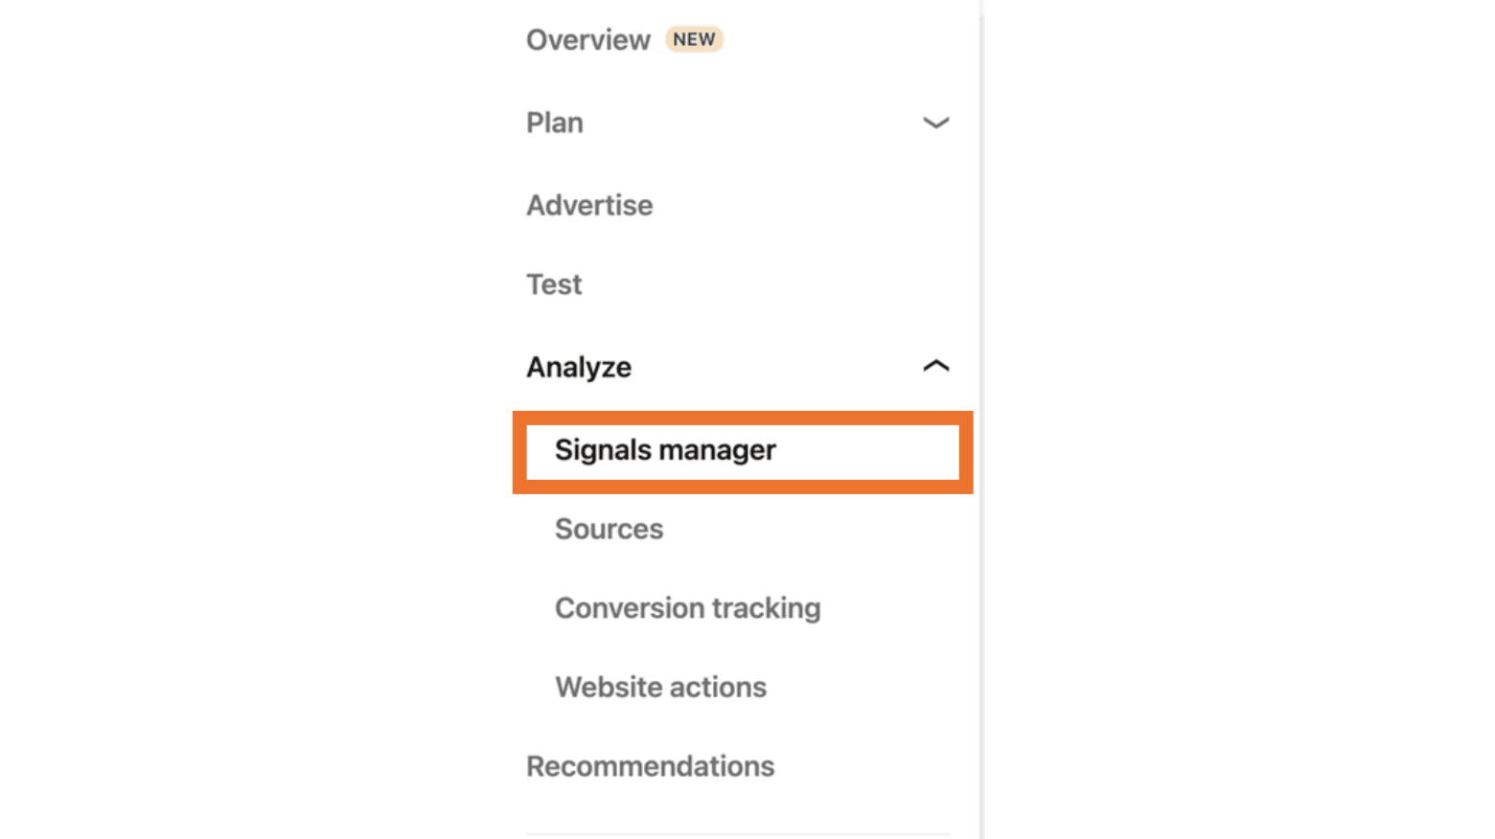Open the Advertise section

click(x=588, y=204)
